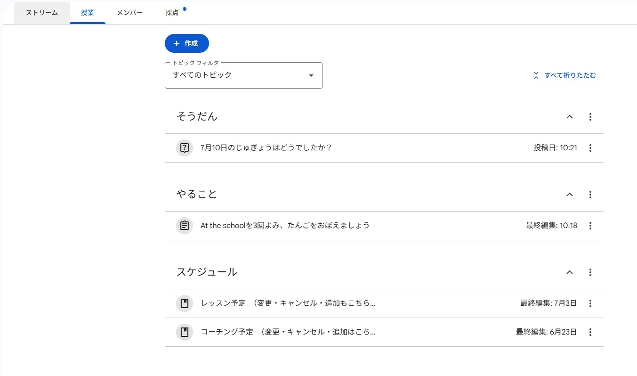Open more options for スケジュール topic

click(590, 272)
